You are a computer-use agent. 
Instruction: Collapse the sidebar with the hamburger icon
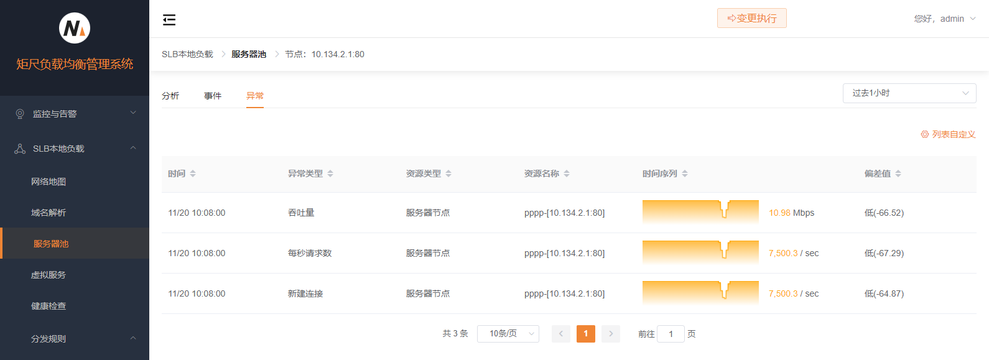(169, 20)
